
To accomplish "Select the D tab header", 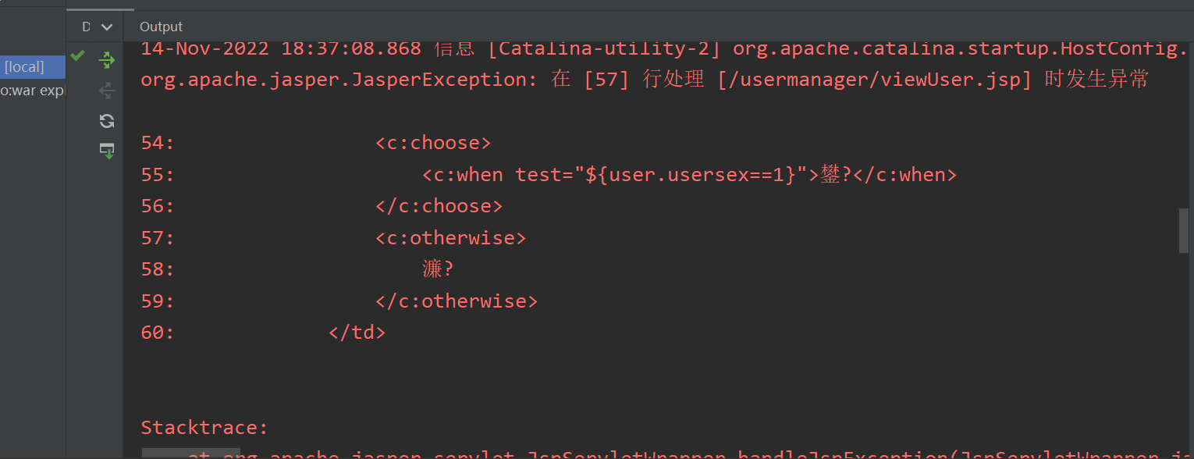I will (x=86, y=27).
